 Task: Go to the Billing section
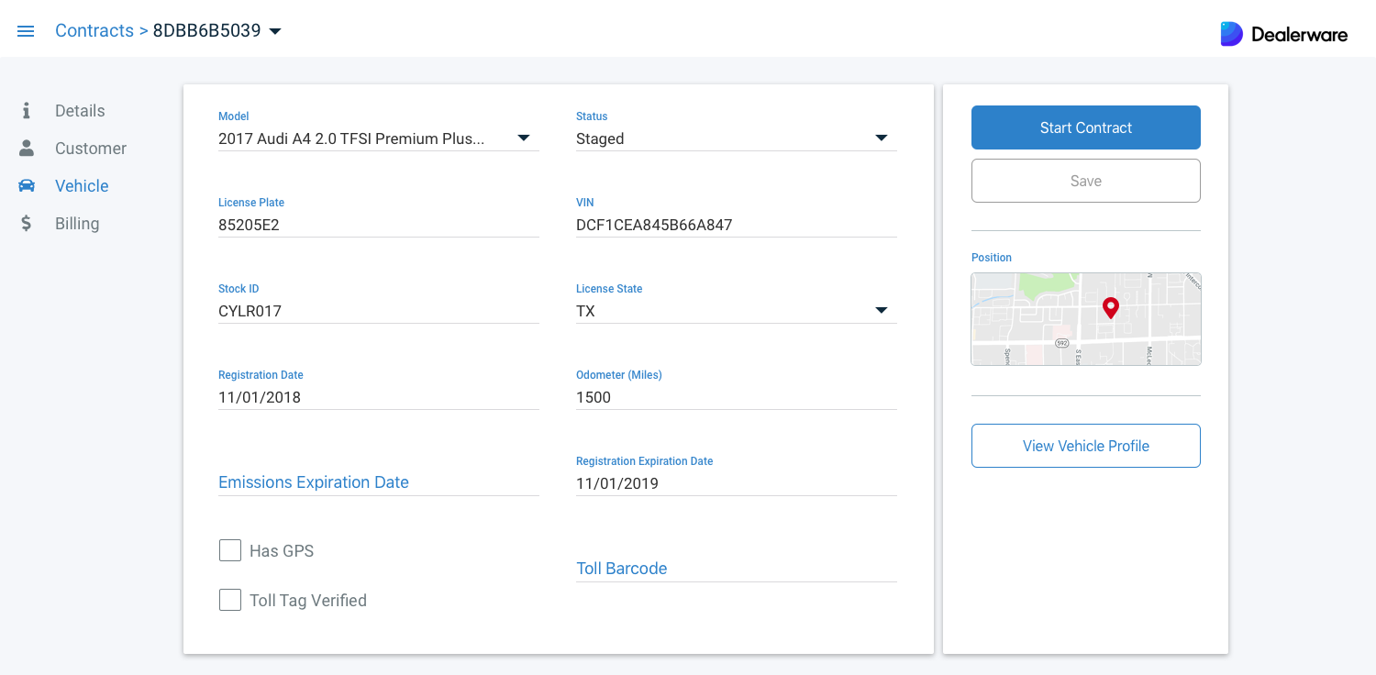(77, 224)
